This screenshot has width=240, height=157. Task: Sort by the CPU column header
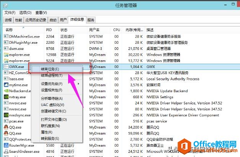point(116,30)
